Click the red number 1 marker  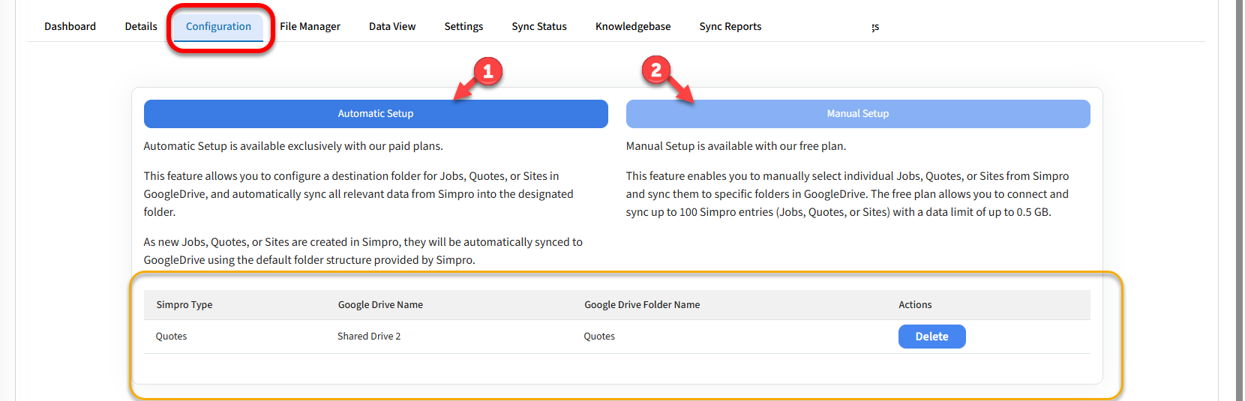[487, 72]
